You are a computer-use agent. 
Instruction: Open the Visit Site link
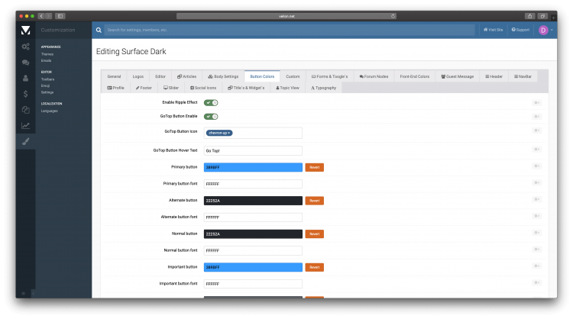point(494,30)
